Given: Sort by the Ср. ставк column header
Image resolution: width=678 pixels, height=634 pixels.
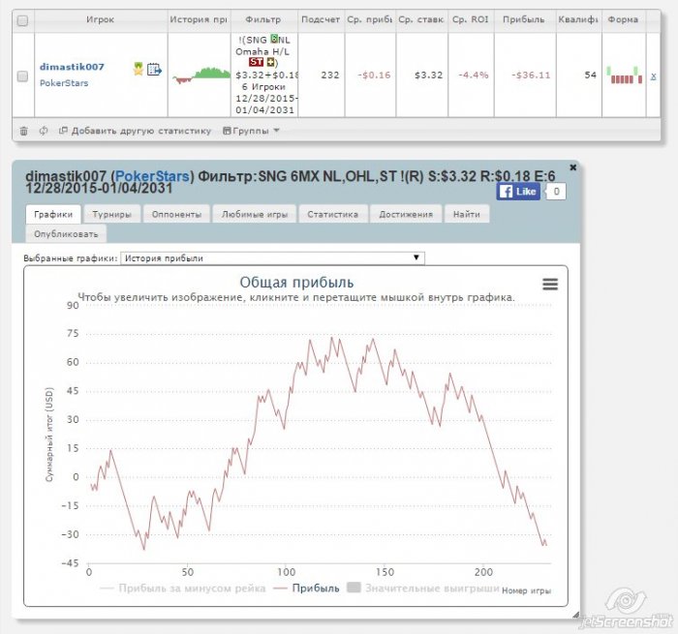Looking at the screenshot, I should [x=421, y=19].
